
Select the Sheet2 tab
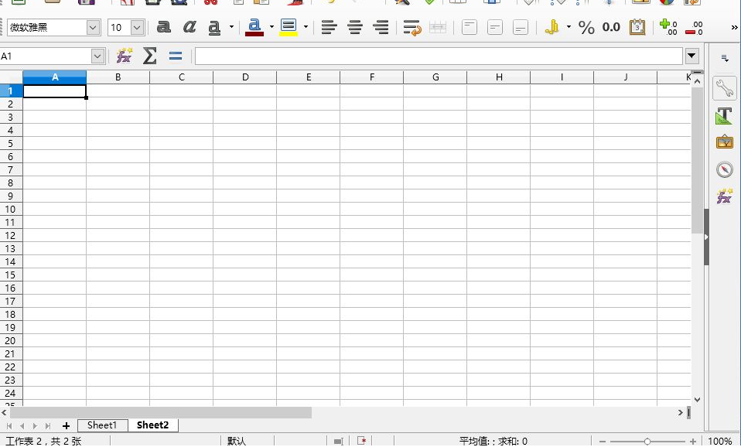(x=152, y=425)
